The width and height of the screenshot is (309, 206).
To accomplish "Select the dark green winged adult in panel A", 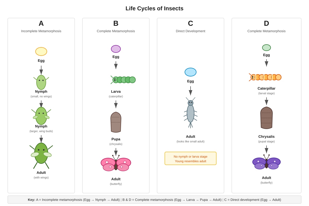I will [x=41, y=154].
